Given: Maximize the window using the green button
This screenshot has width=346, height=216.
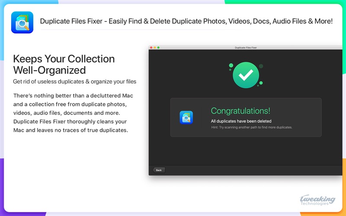Looking at the screenshot, I should (158, 48).
